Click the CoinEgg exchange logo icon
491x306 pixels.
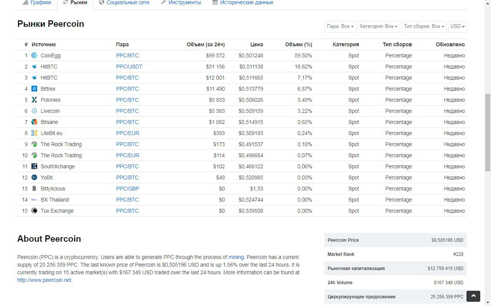pos(34,55)
